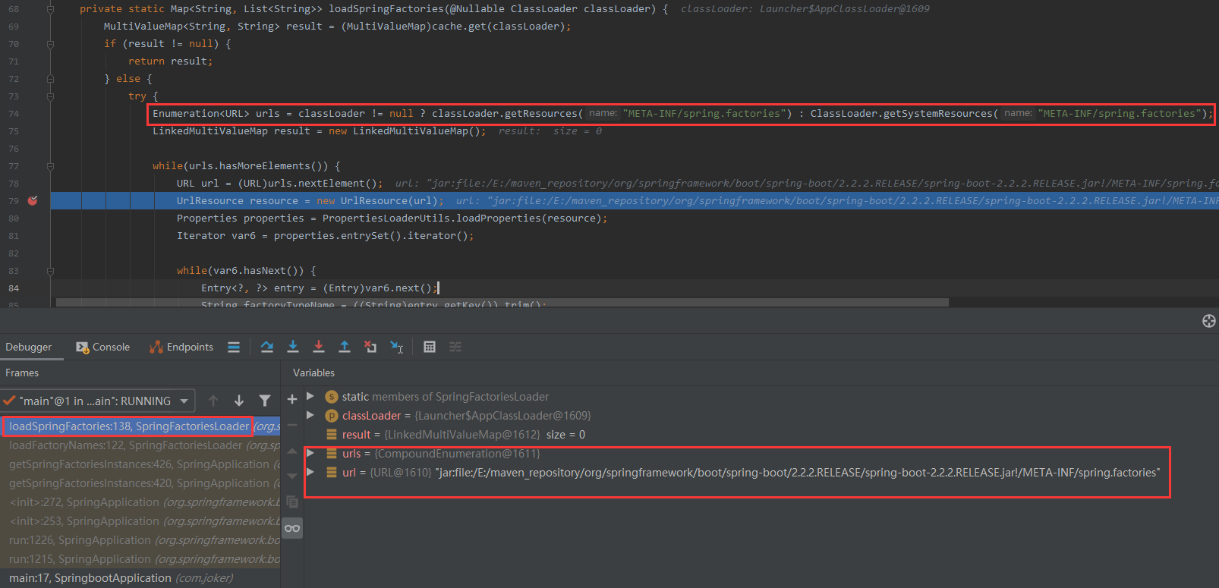Click inline hint 'result: size = 0'
This screenshot has width=1219, height=588.
[x=550, y=131]
